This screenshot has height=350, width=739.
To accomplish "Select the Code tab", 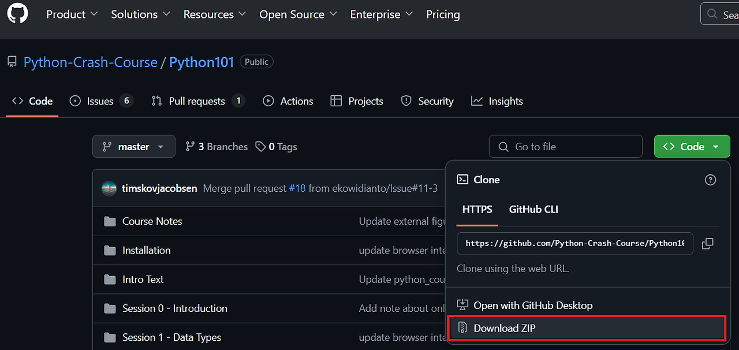I will (x=32, y=101).
